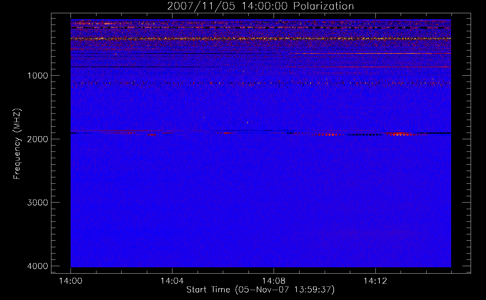This screenshot has width=486, height=300.
Task: Click the 14:12 time tick label
Action: click(x=375, y=281)
